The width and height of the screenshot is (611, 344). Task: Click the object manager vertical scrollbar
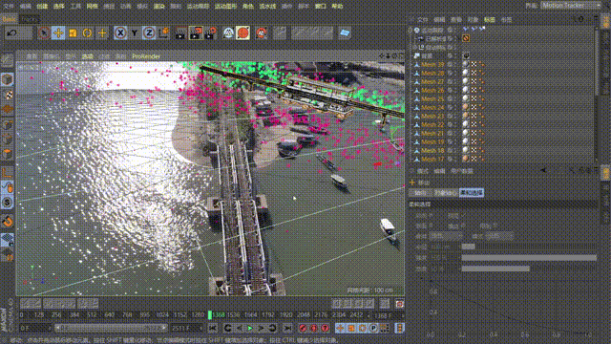596,61
